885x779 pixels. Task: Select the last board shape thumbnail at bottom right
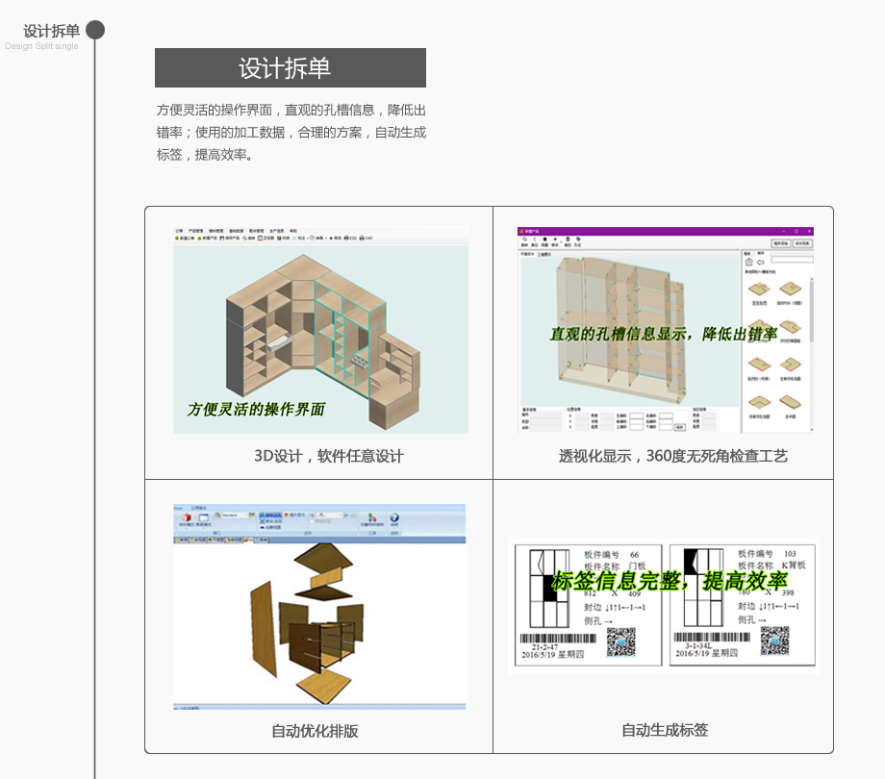click(x=790, y=404)
